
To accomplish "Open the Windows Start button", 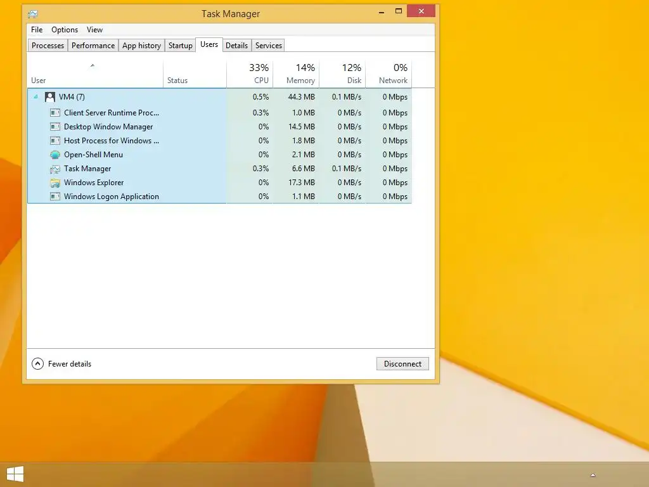I will click(15, 474).
